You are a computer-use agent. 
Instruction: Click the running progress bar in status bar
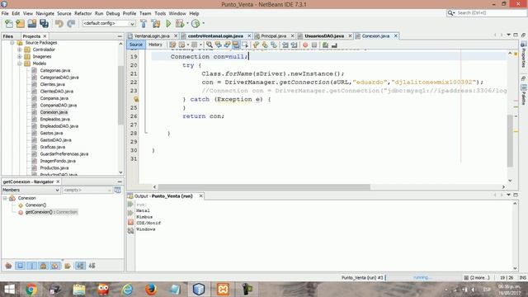pos(423,278)
